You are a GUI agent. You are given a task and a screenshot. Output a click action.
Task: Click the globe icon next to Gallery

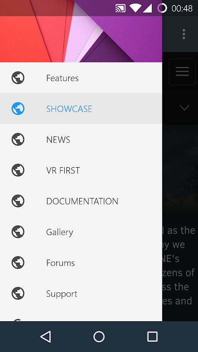[x=18, y=231]
